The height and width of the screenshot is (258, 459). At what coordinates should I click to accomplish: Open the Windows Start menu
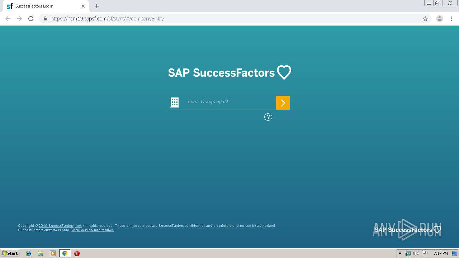10,253
